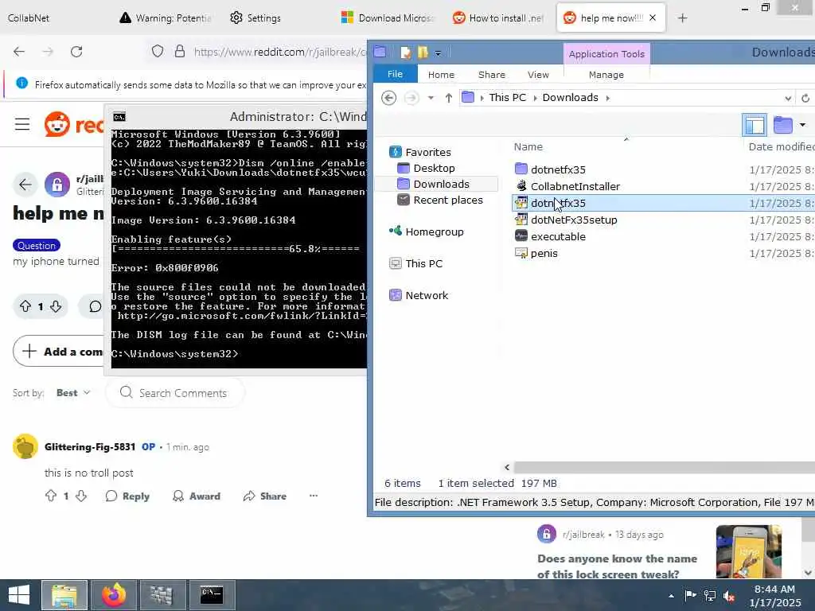Viewport: 815px width, 611px height.
Task: Go up one folder level in Explorer
Action: point(449,98)
